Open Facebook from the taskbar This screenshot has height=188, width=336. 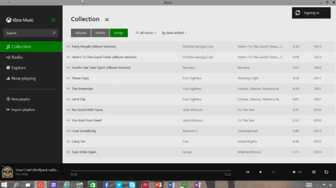click(106, 185)
